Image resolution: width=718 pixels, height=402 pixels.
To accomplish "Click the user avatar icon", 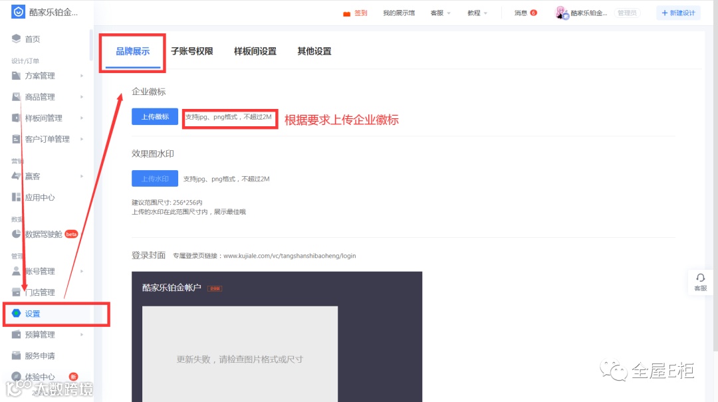I will (562, 13).
